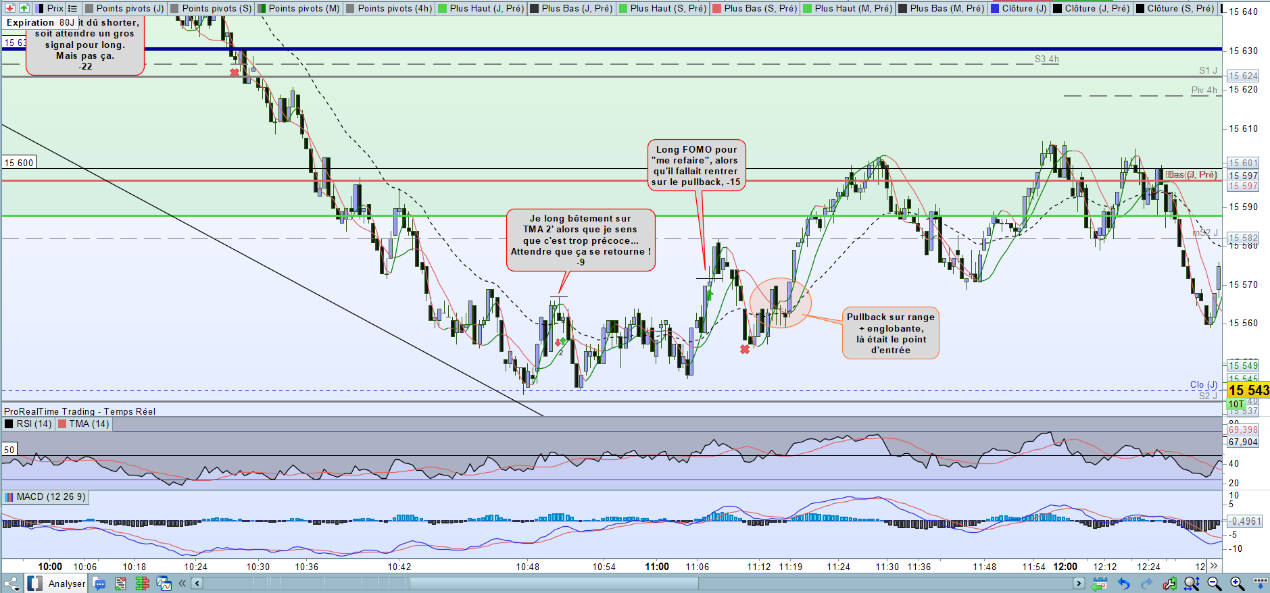Click the RSI (14) indicator label

pos(34,423)
